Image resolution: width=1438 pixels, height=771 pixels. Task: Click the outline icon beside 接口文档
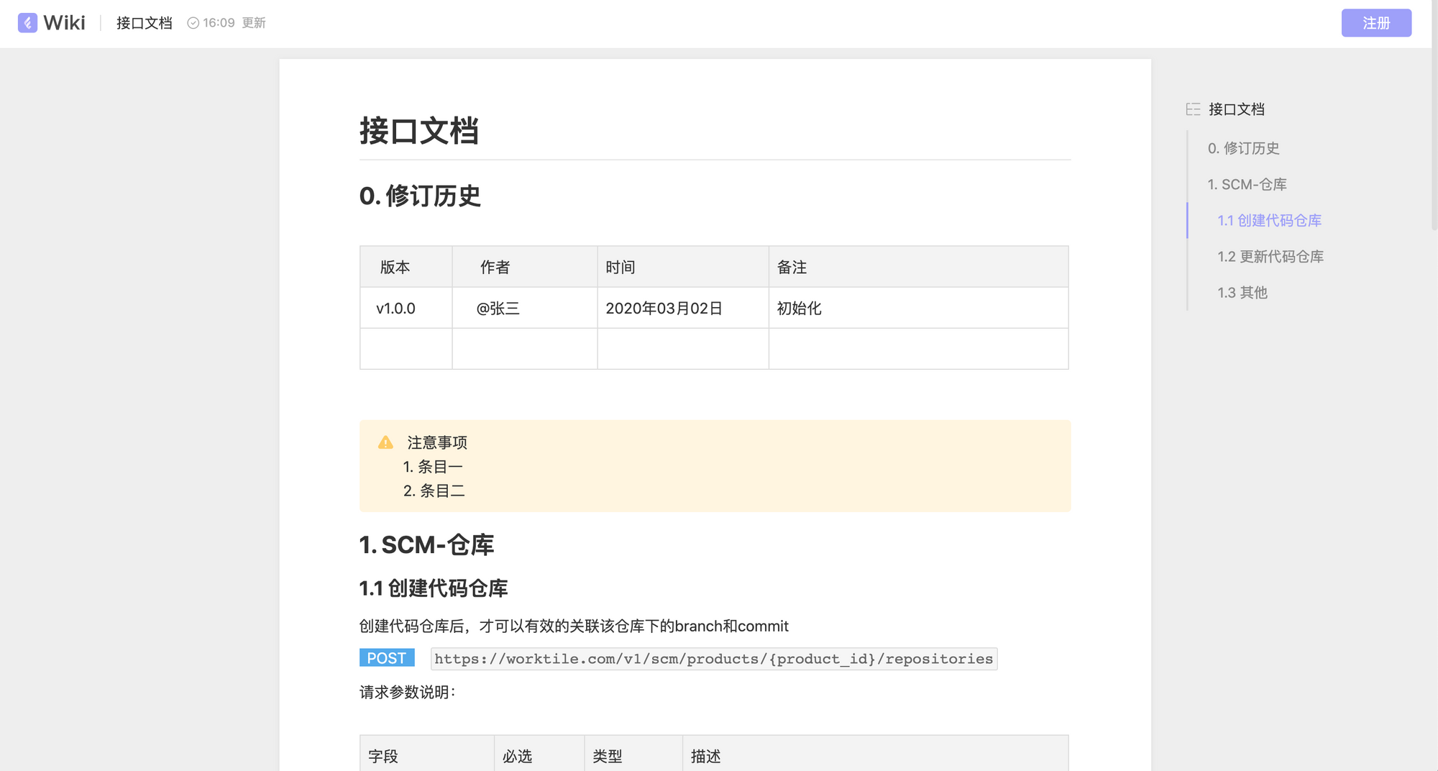pos(1193,109)
